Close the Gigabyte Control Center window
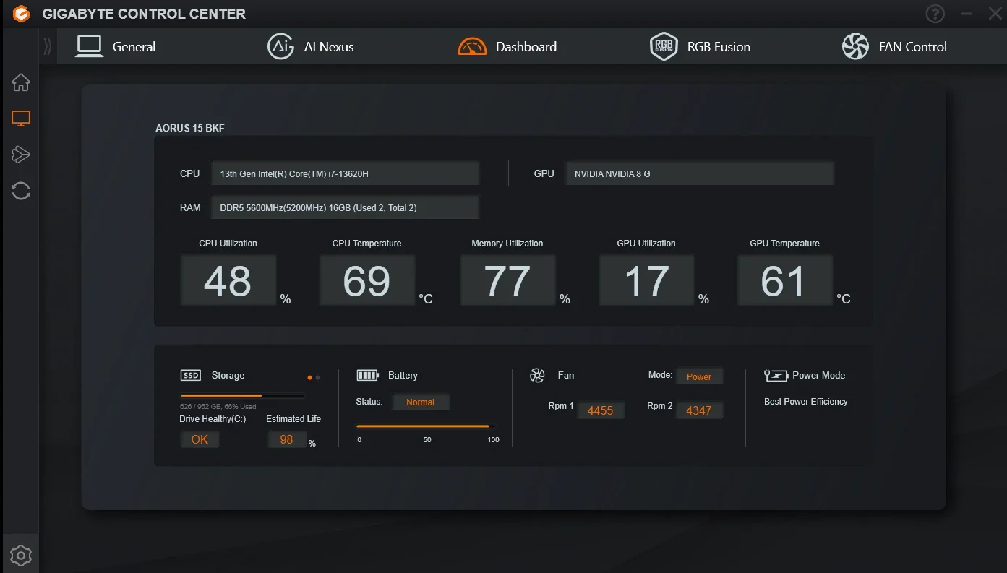This screenshot has height=573, width=1007. coord(995,14)
